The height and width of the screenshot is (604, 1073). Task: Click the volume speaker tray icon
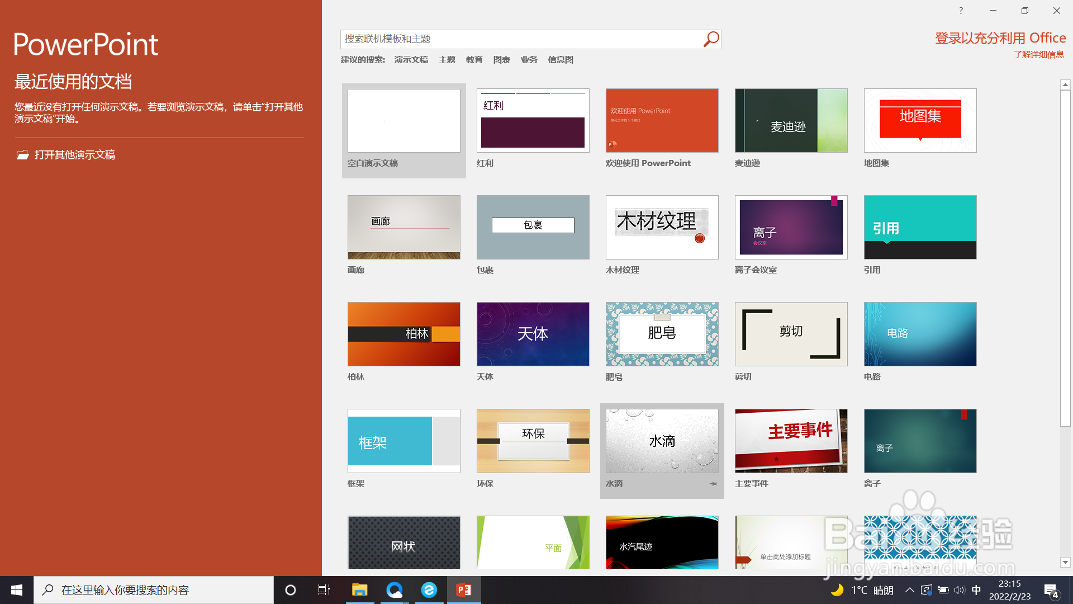[960, 590]
